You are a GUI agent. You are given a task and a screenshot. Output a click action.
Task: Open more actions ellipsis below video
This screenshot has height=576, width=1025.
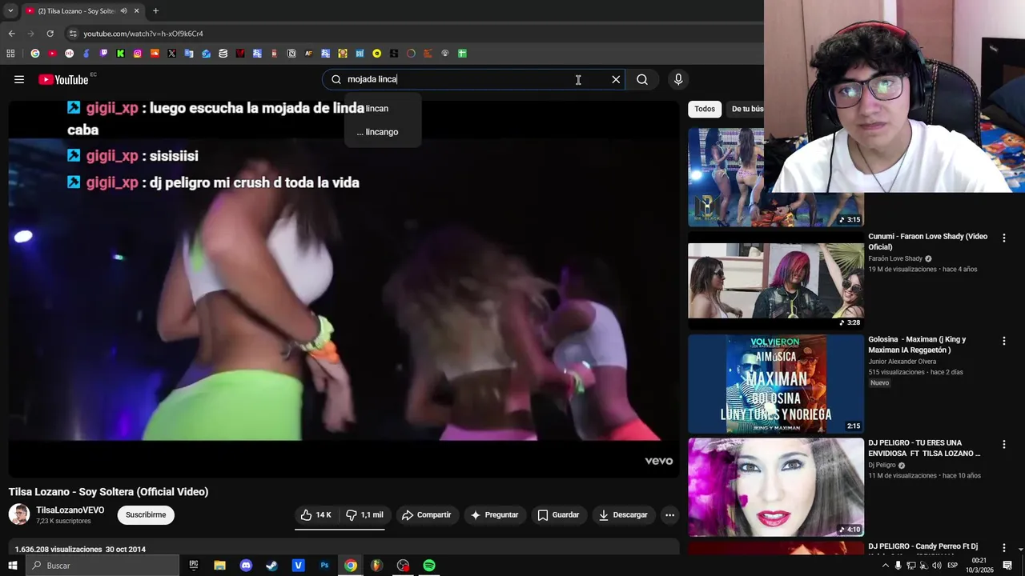pos(670,514)
